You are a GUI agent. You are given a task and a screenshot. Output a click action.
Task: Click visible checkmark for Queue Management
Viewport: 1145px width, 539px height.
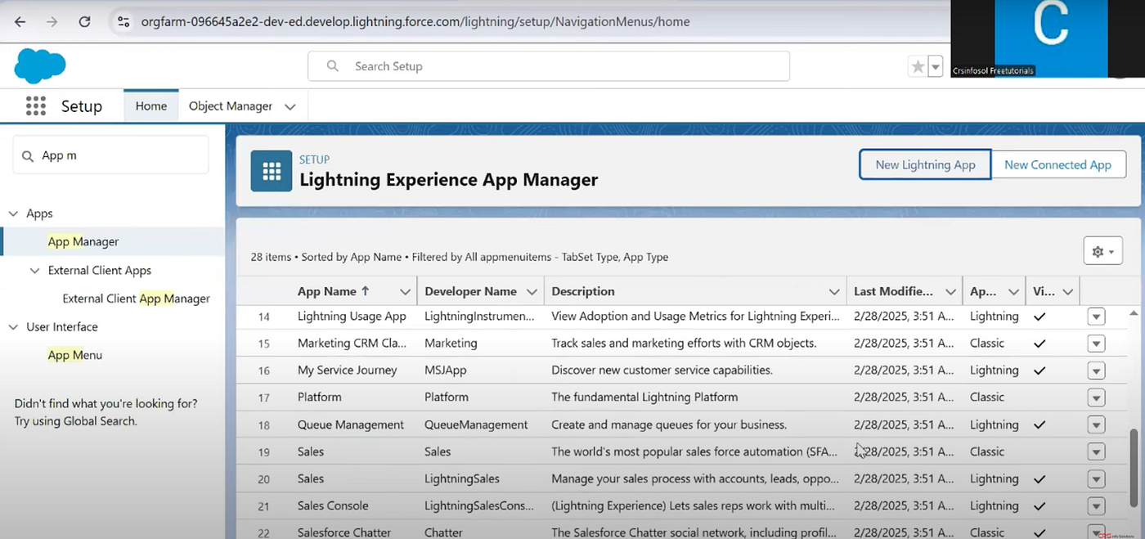[x=1039, y=425]
